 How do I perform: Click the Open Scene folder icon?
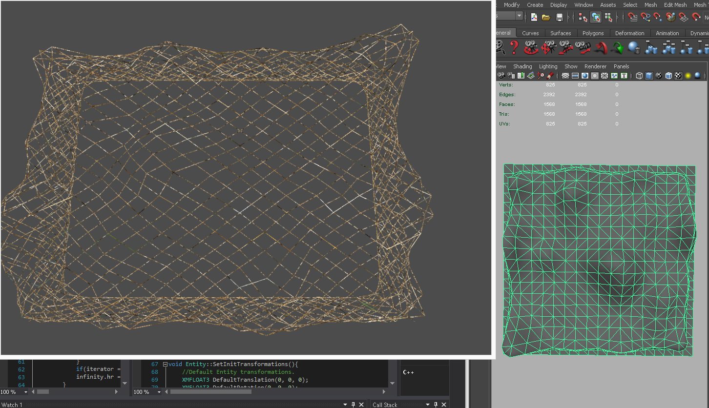[x=546, y=17]
